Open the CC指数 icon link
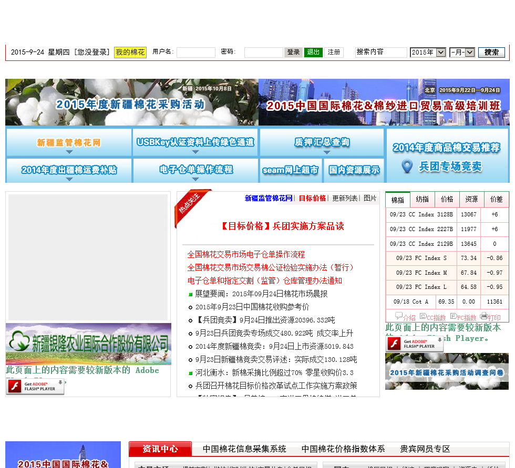Viewport: 515px width, 468px height. click(423, 316)
